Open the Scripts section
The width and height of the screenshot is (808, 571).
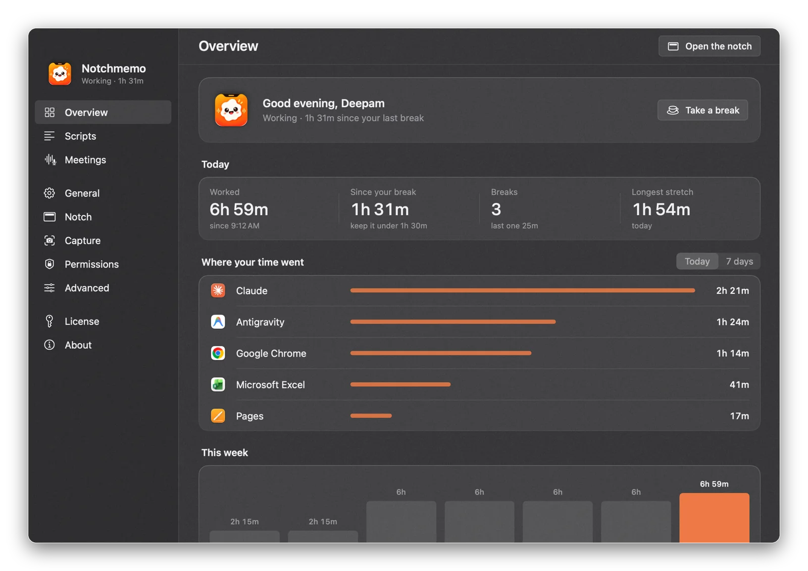click(x=103, y=136)
